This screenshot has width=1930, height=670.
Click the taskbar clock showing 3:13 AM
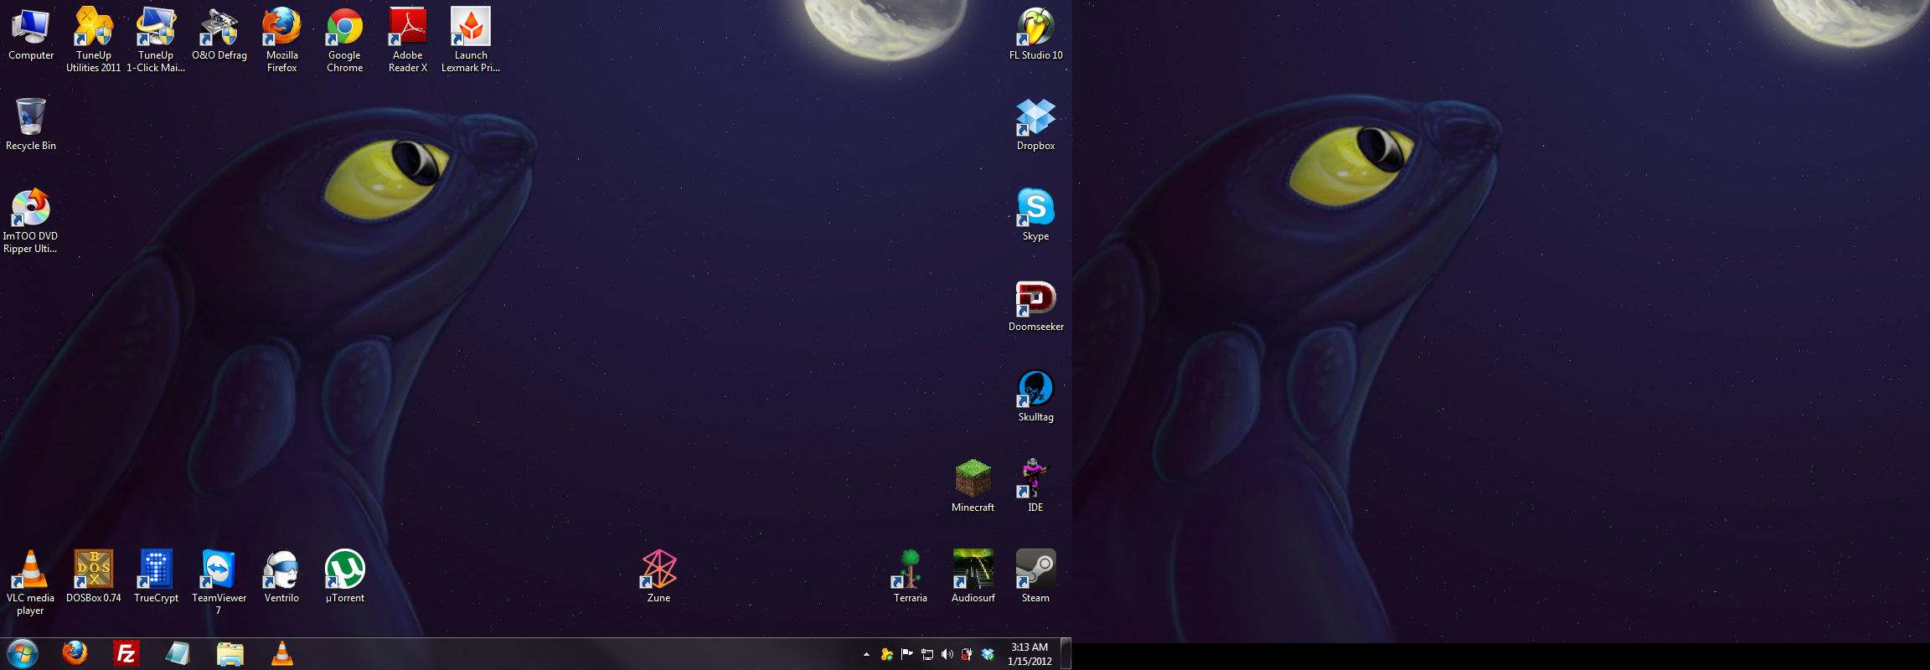tap(1030, 654)
